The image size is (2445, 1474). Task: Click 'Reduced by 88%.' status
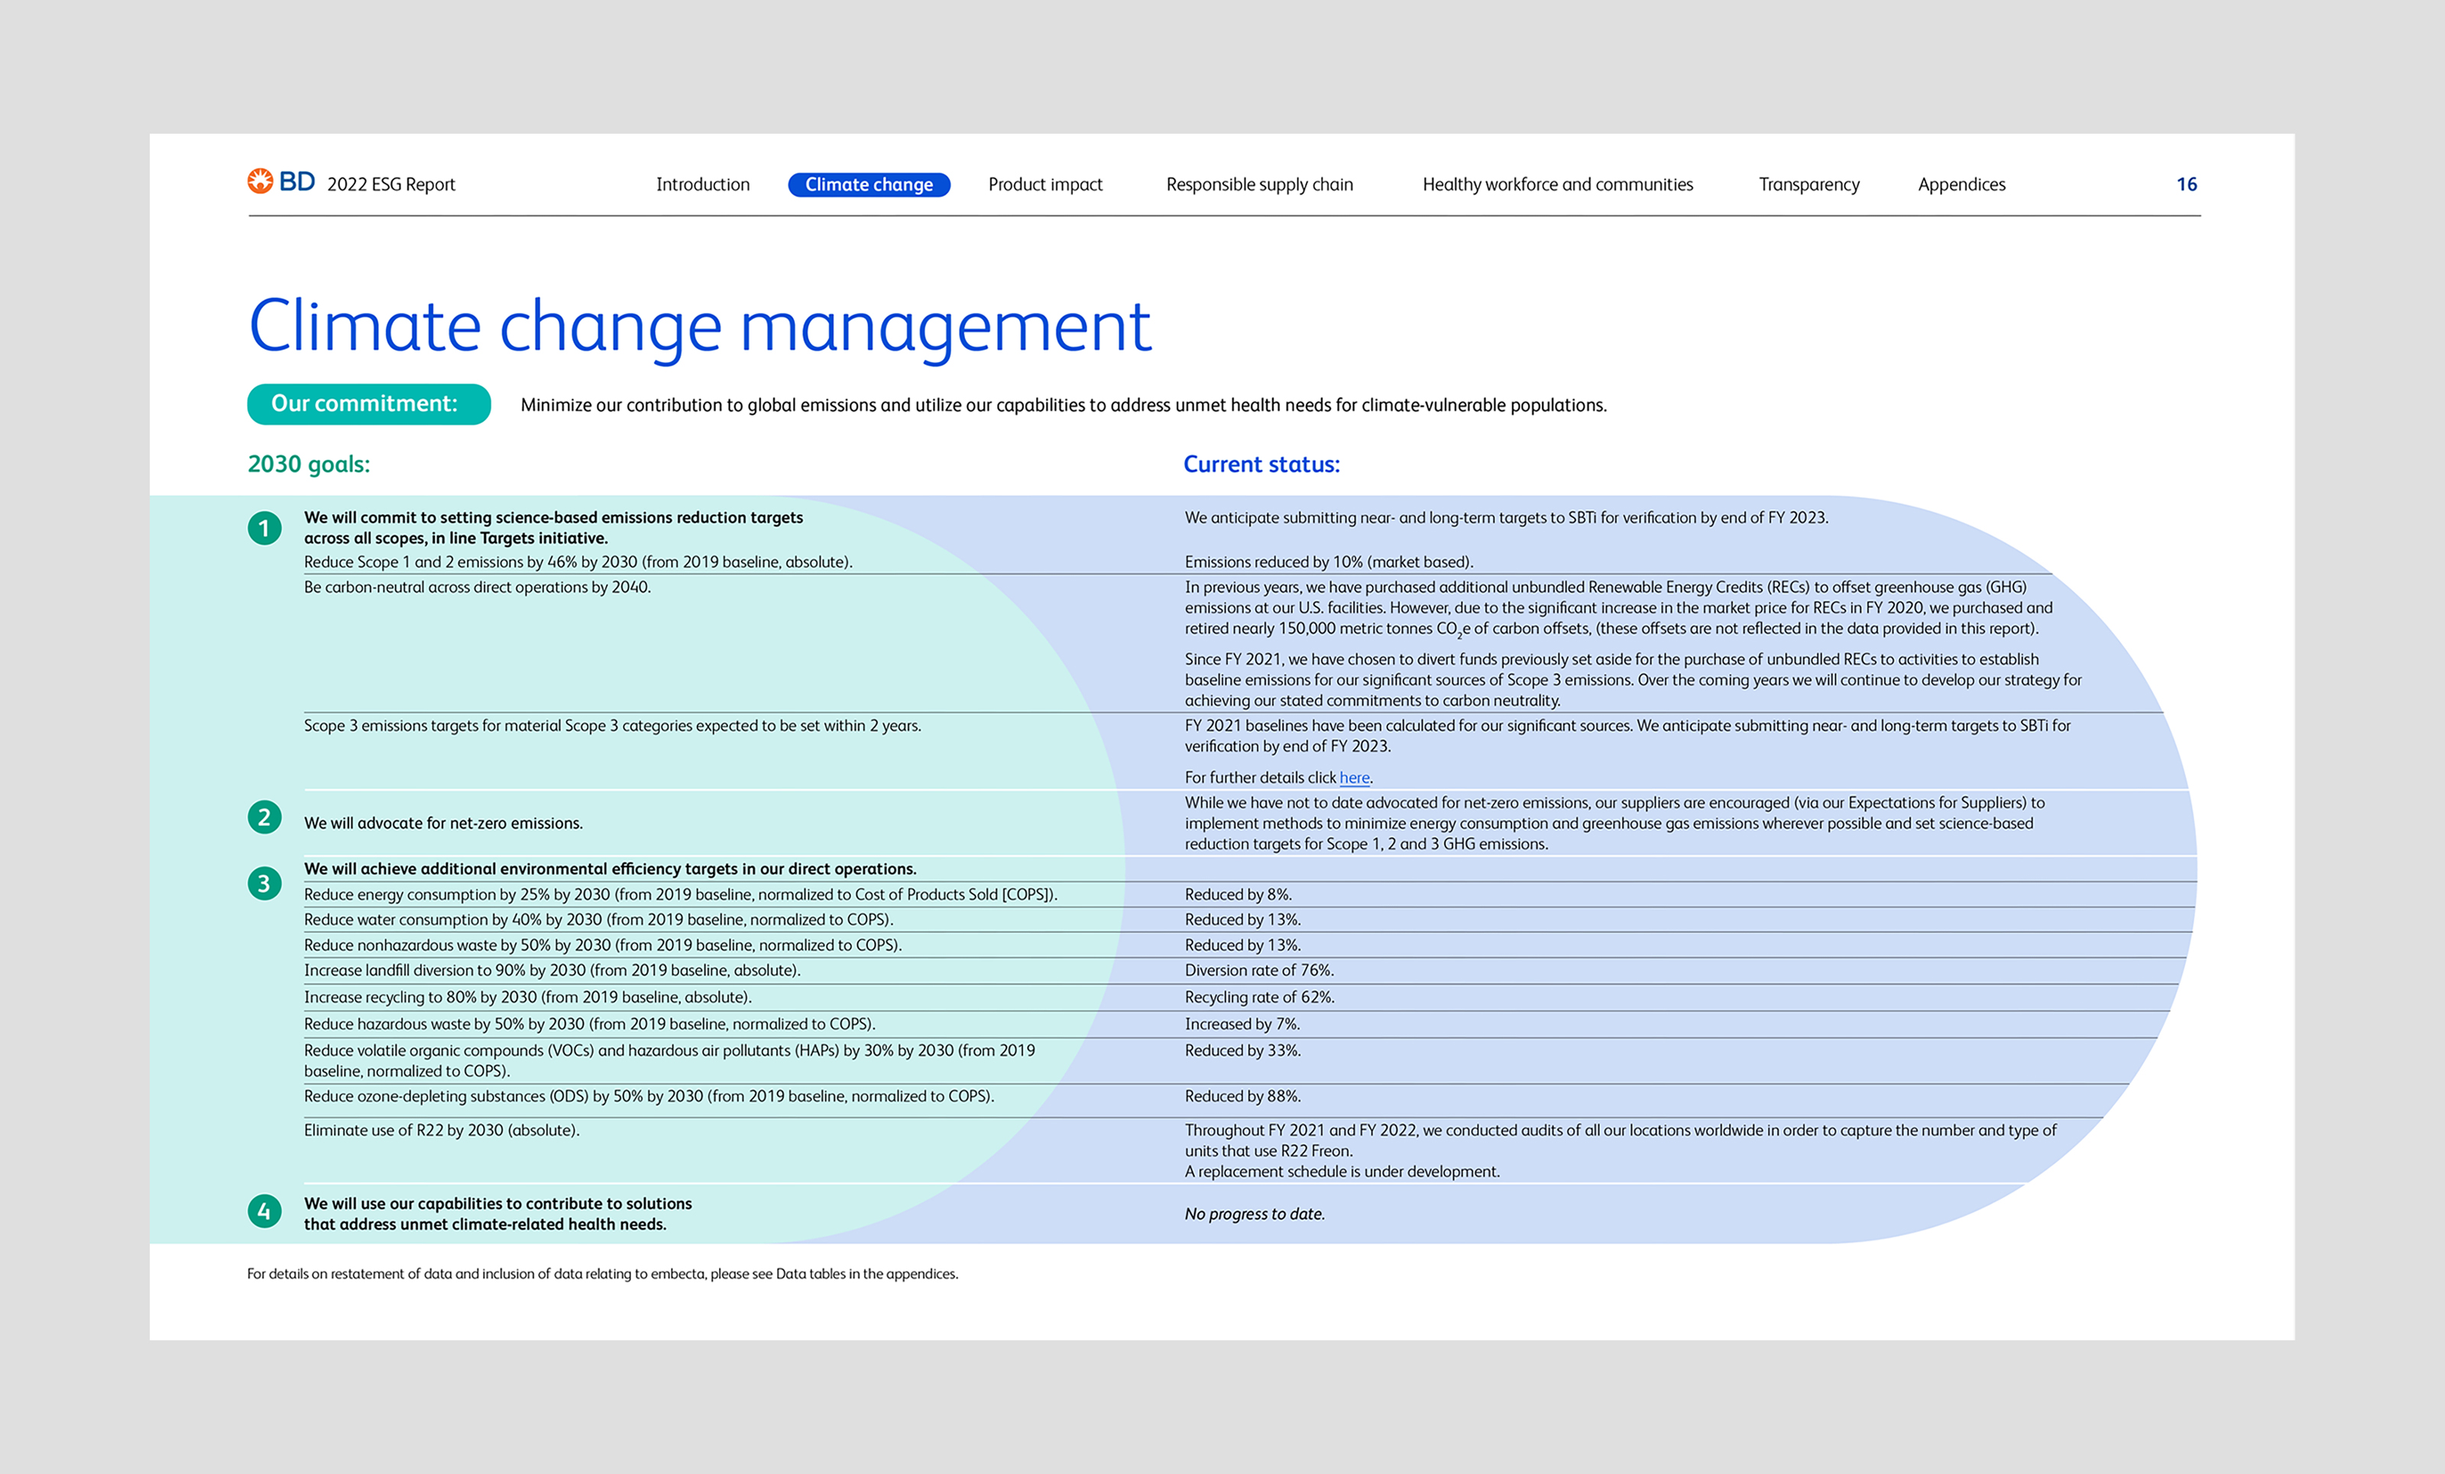tap(1242, 1096)
